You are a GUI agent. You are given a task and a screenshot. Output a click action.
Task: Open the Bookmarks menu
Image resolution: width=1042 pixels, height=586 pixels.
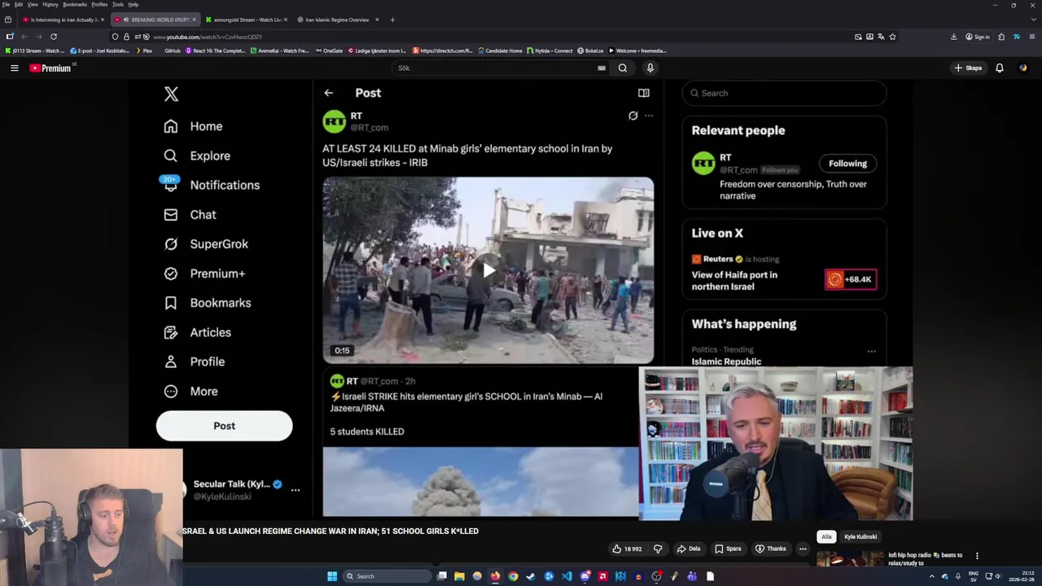tap(75, 4)
